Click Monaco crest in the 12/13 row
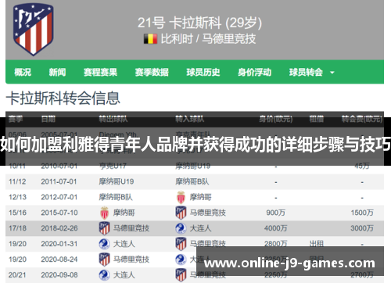This screenshot has width=391, height=283. (x=181, y=197)
